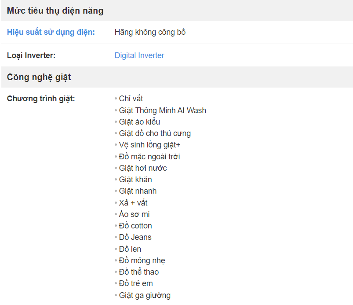Click the Giặt Thông Minh AI Wash item
Viewport: 353px width, 305px height.
162,110
